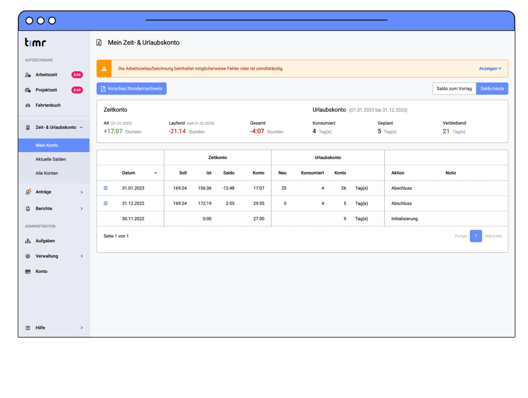Viewport: 528px width, 398px height.
Task: Expand the Verwaltung submenu chevron
Action: 82,256
